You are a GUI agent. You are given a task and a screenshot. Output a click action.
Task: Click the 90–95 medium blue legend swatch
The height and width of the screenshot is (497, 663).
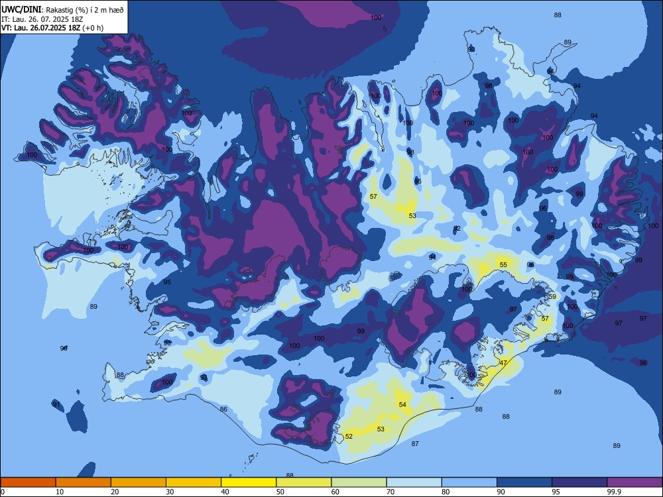(524, 482)
